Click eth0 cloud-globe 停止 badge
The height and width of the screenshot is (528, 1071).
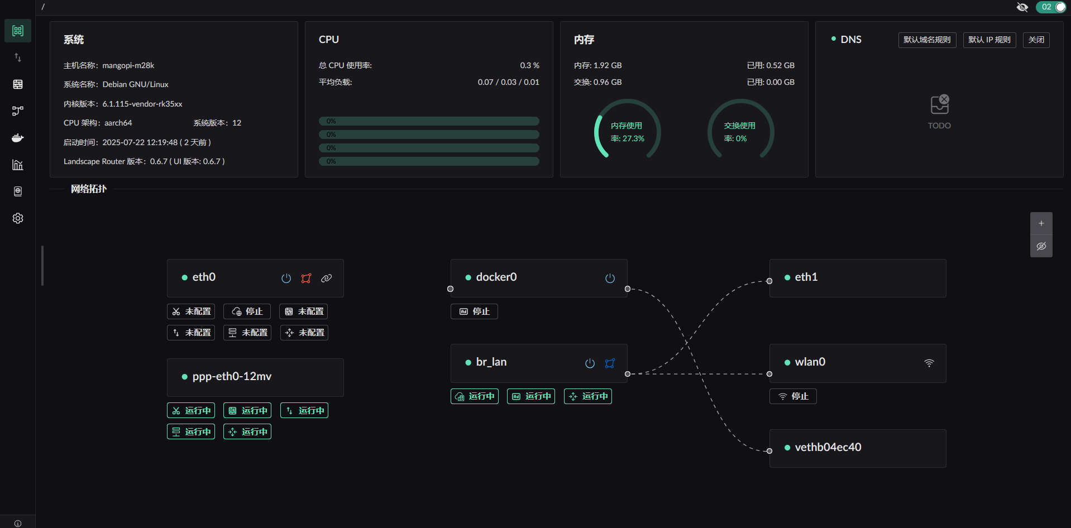pos(247,311)
